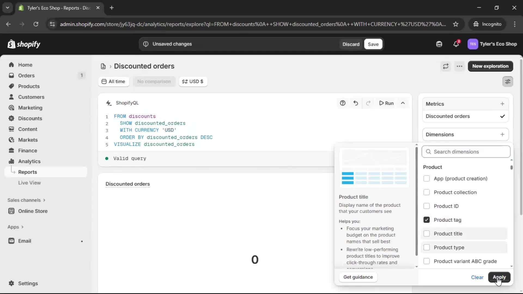This screenshot has width=523, height=294.
Task: Open the All time date range picker
Action: pos(113,81)
